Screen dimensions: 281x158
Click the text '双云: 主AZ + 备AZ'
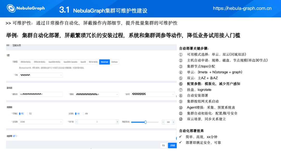[202, 78]
